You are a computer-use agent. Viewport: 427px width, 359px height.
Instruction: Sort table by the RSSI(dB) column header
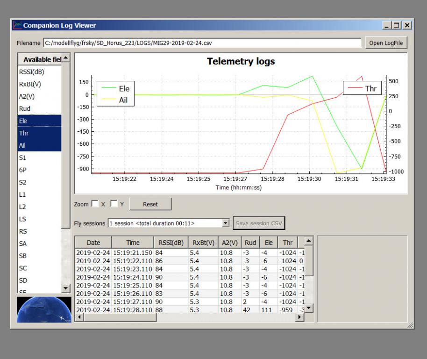tap(171, 243)
